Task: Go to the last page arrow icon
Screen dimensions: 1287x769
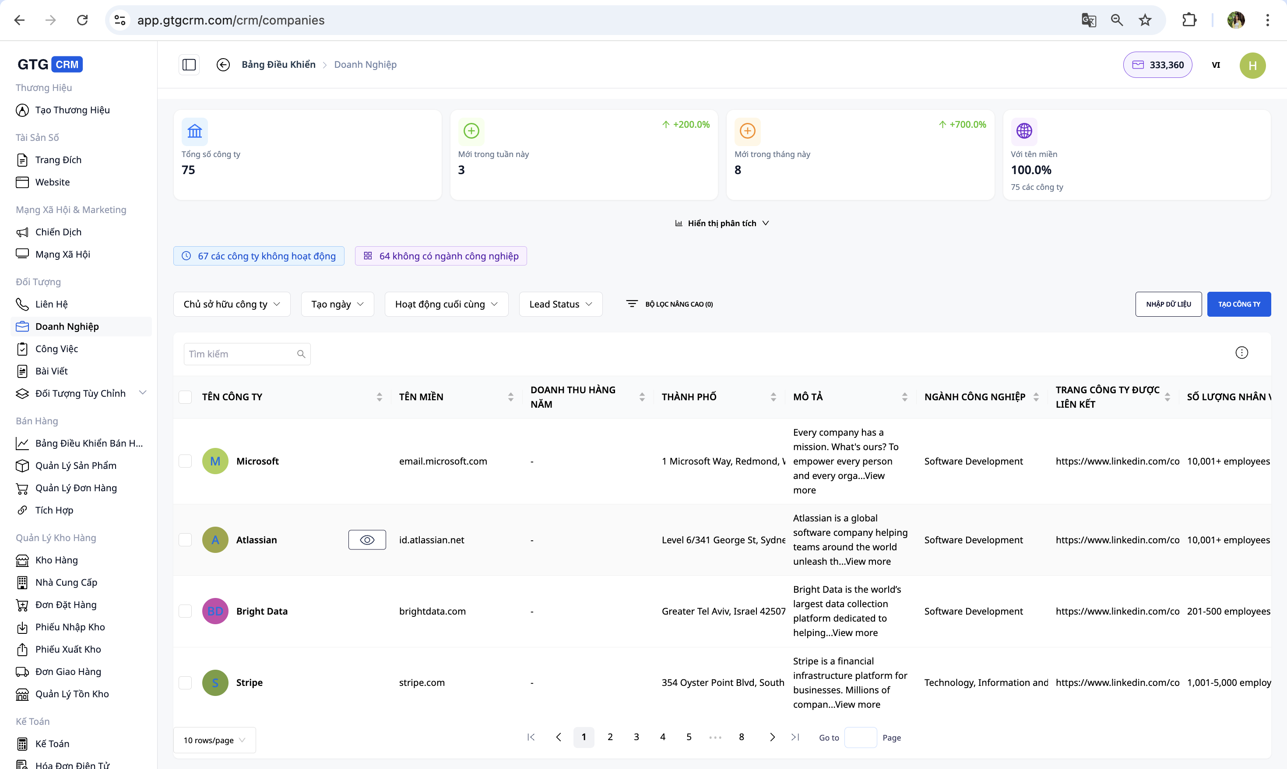Action: click(x=795, y=737)
